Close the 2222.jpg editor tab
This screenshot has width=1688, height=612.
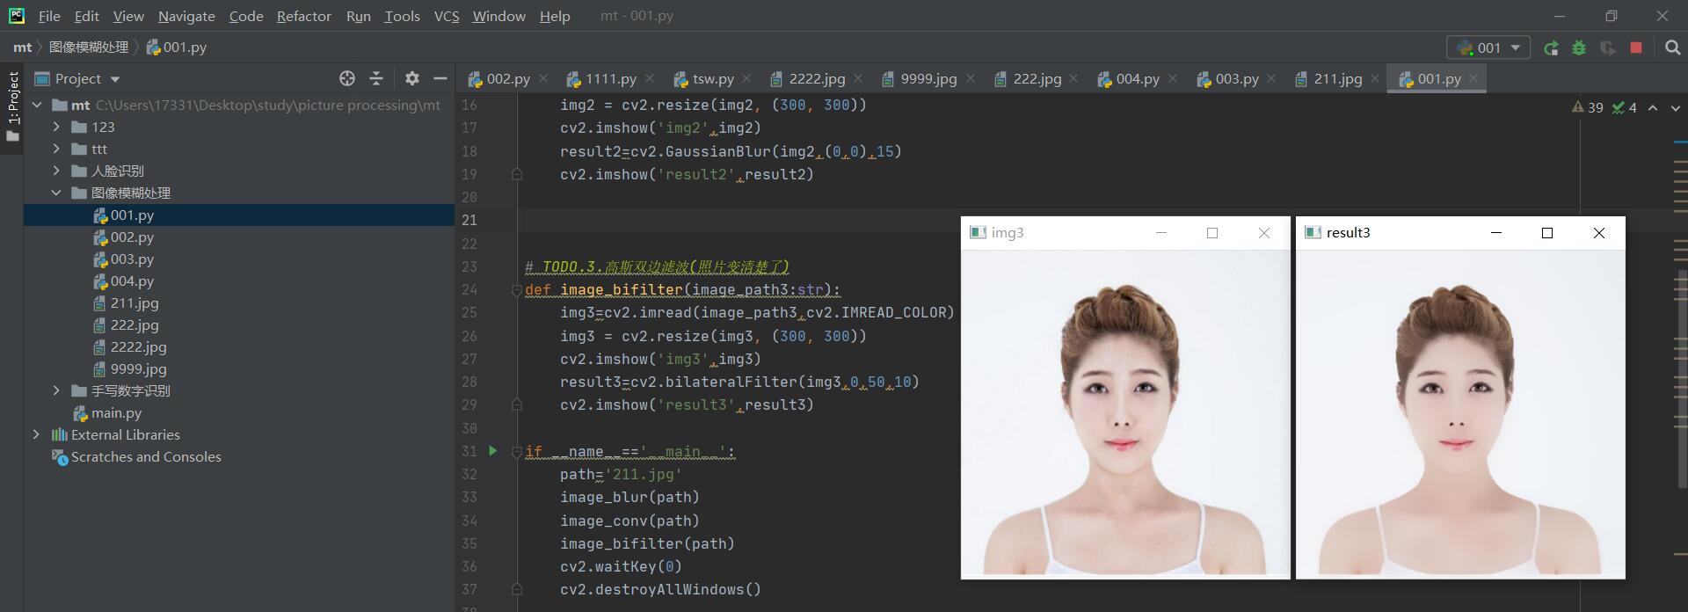click(858, 78)
